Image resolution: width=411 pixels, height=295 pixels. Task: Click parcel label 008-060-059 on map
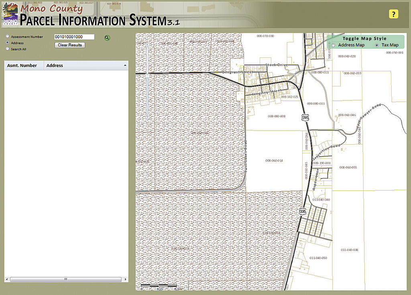coord(352,73)
